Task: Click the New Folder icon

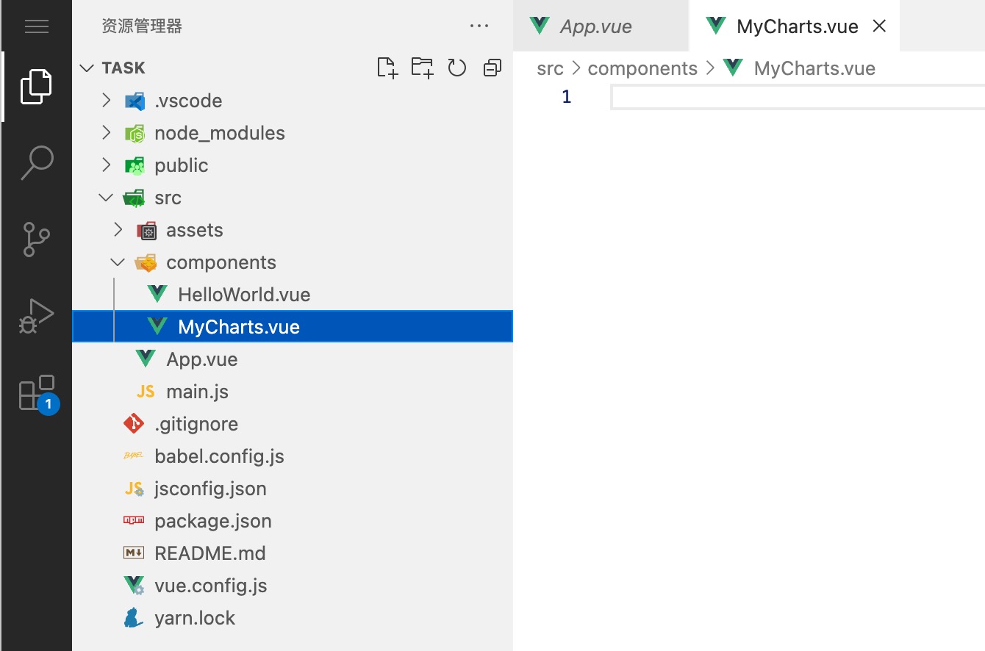Action: (x=422, y=68)
